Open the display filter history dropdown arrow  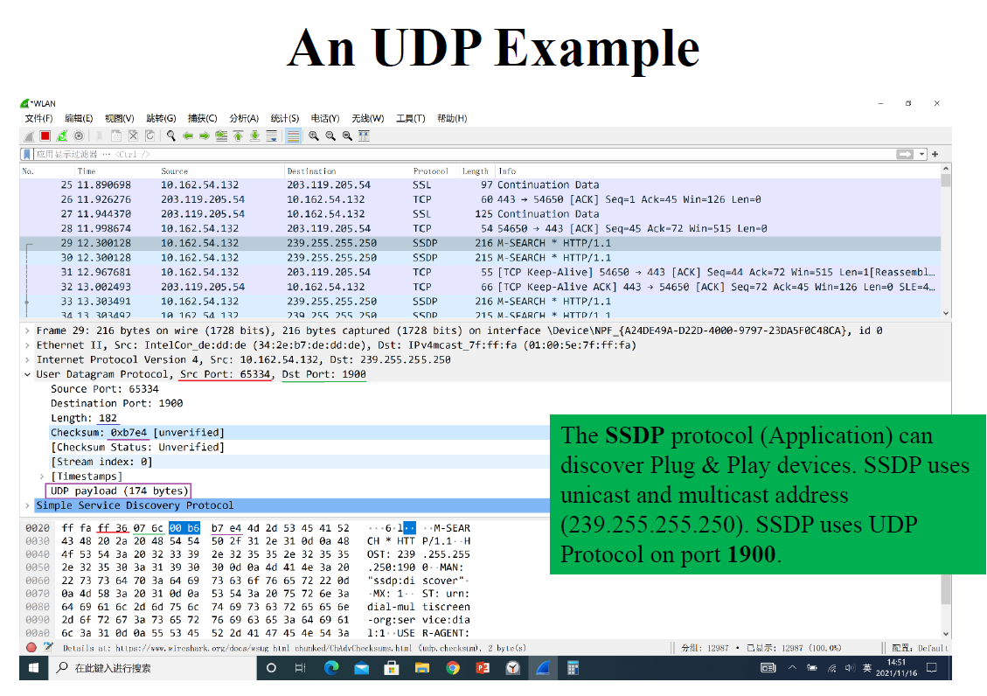coord(921,154)
